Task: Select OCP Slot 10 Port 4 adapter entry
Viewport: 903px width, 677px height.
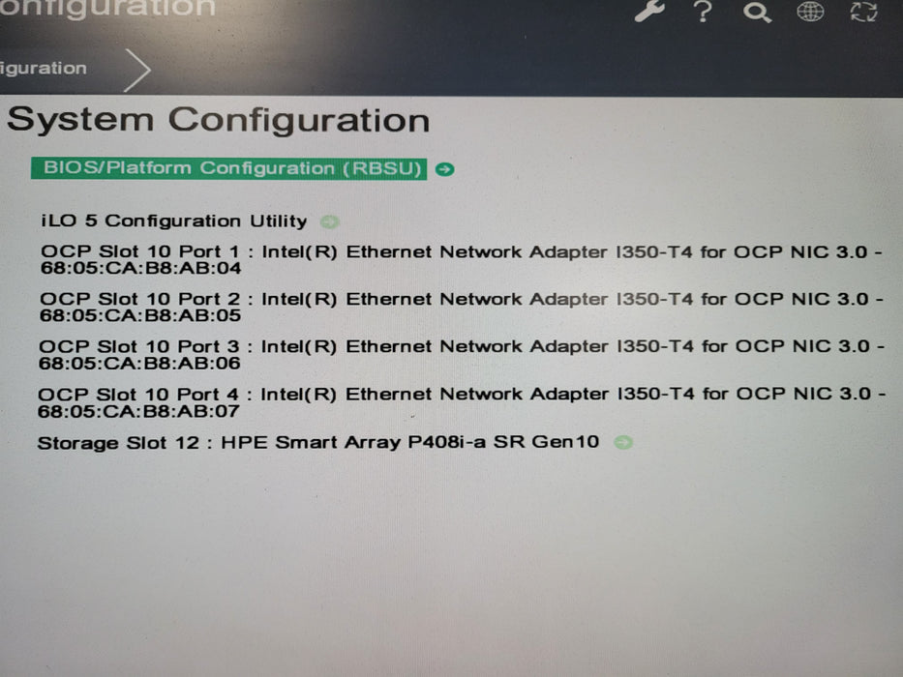Action: click(x=462, y=401)
